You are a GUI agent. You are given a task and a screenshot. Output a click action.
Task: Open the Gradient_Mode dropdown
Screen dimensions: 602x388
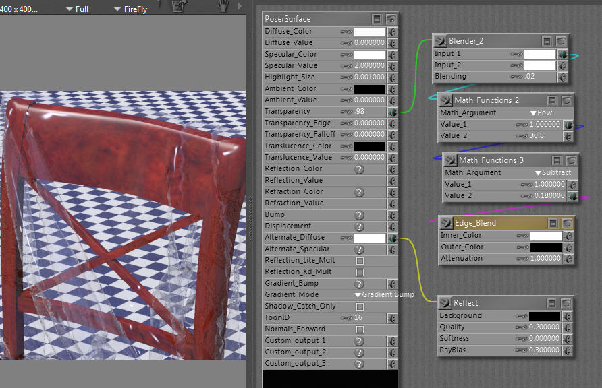[385, 295]
